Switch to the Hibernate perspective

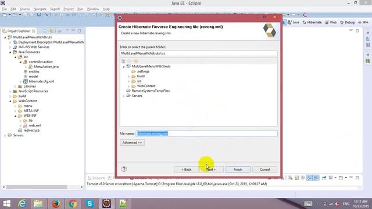[x=312, y=22]
